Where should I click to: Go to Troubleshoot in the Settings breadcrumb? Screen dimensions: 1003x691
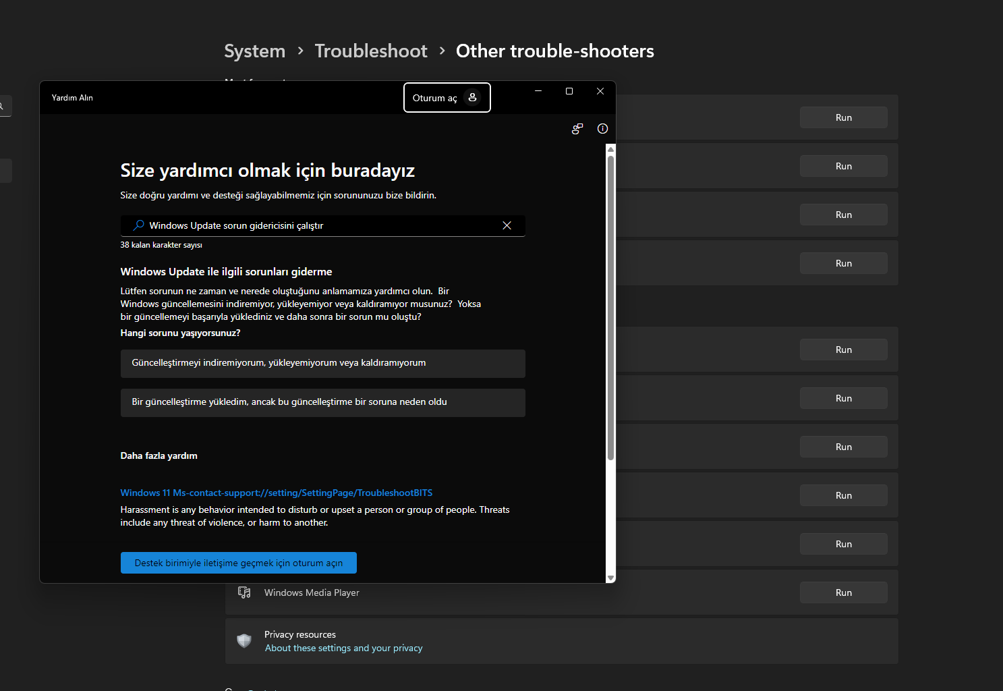[x=371, y=51]
